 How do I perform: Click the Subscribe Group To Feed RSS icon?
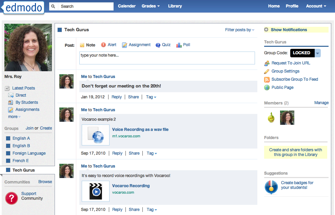pyautogui.click(x=267, y=79)
